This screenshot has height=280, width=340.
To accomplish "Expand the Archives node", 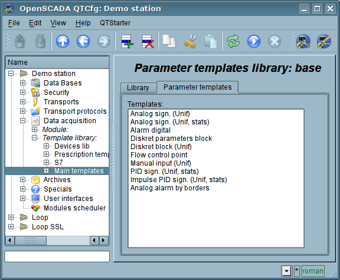I will 22,180.
